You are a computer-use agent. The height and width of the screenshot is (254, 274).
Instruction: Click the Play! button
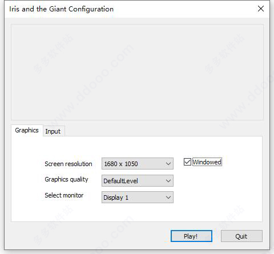[191, 236]
